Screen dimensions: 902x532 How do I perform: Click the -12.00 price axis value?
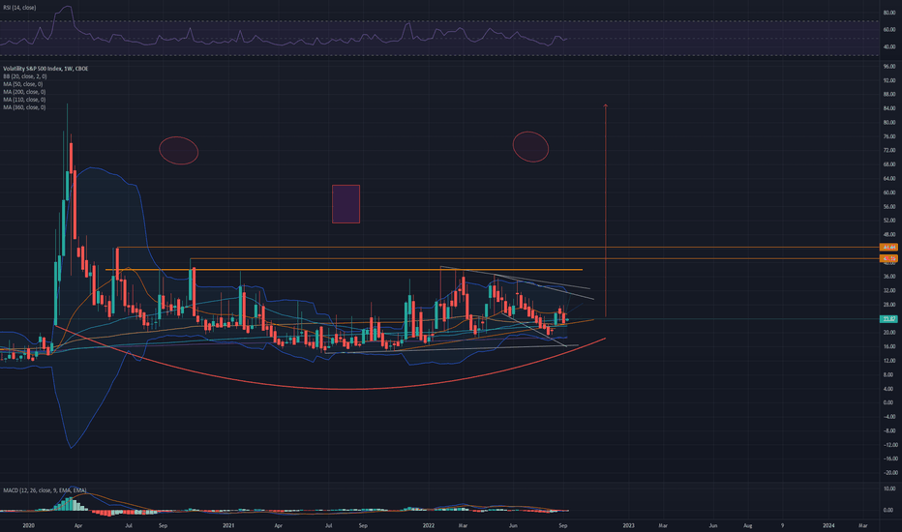point(888,445)
